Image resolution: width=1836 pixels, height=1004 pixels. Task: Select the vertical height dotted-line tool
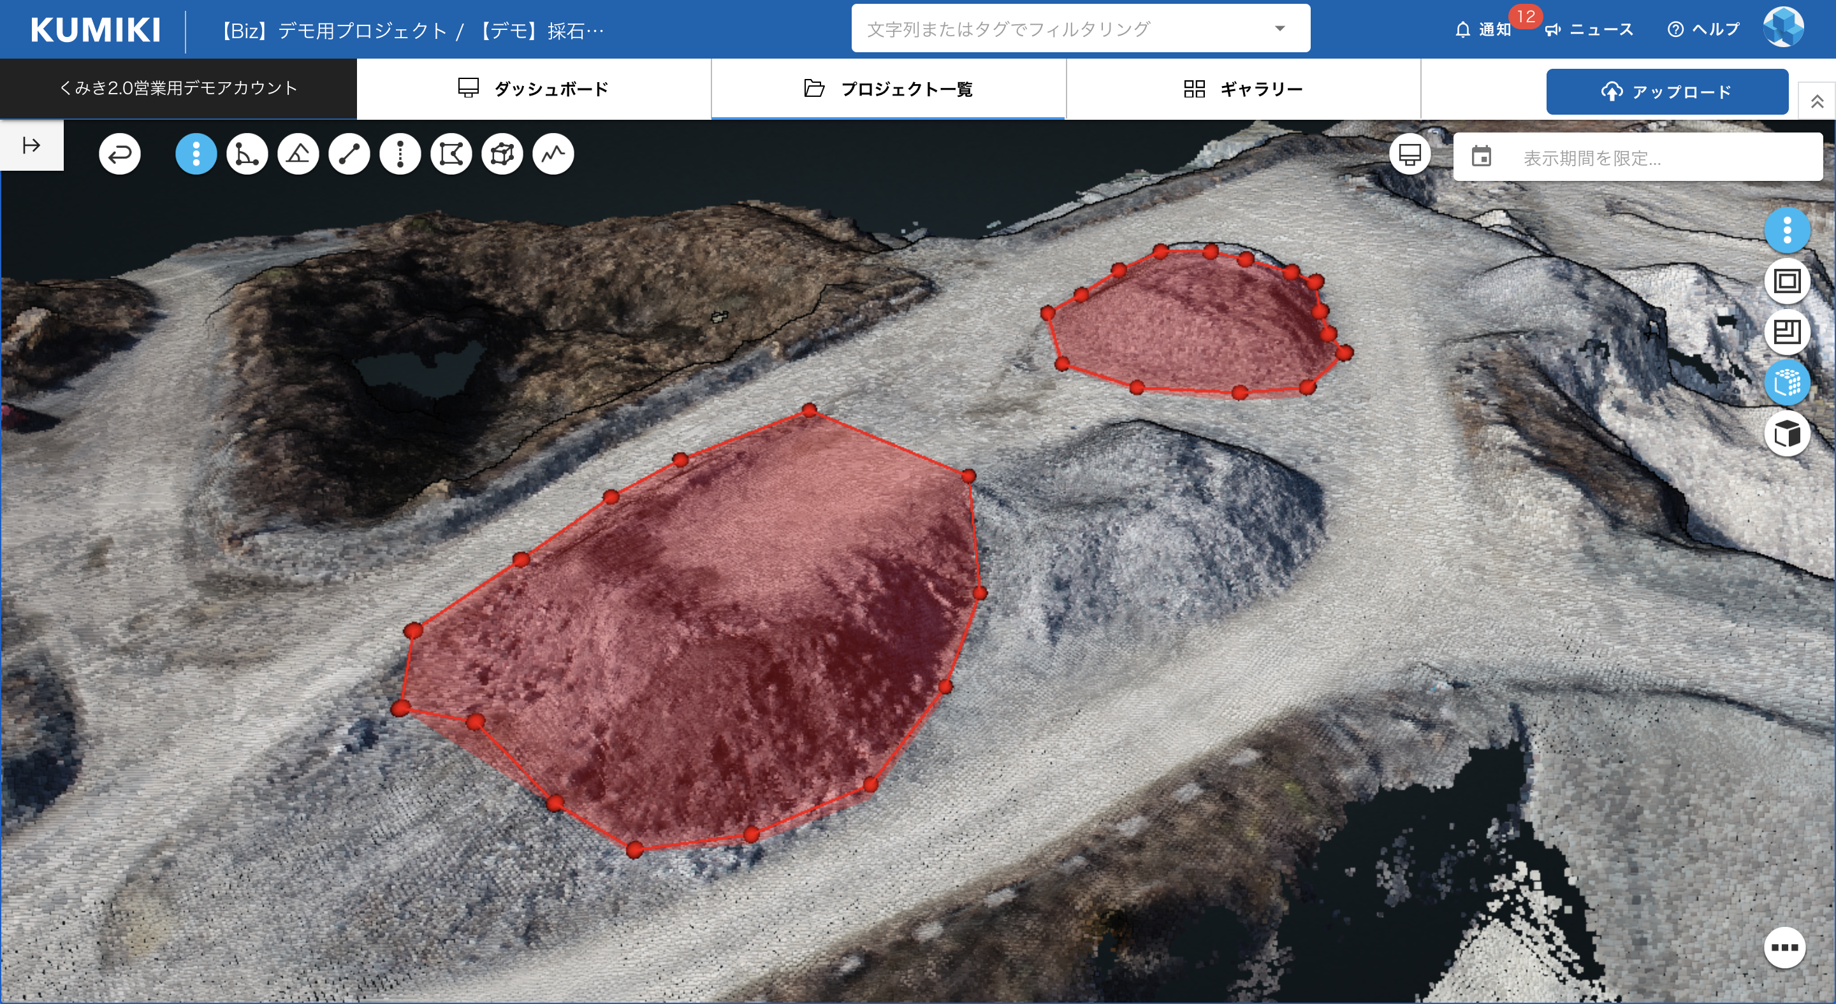(x=400, y=154)
